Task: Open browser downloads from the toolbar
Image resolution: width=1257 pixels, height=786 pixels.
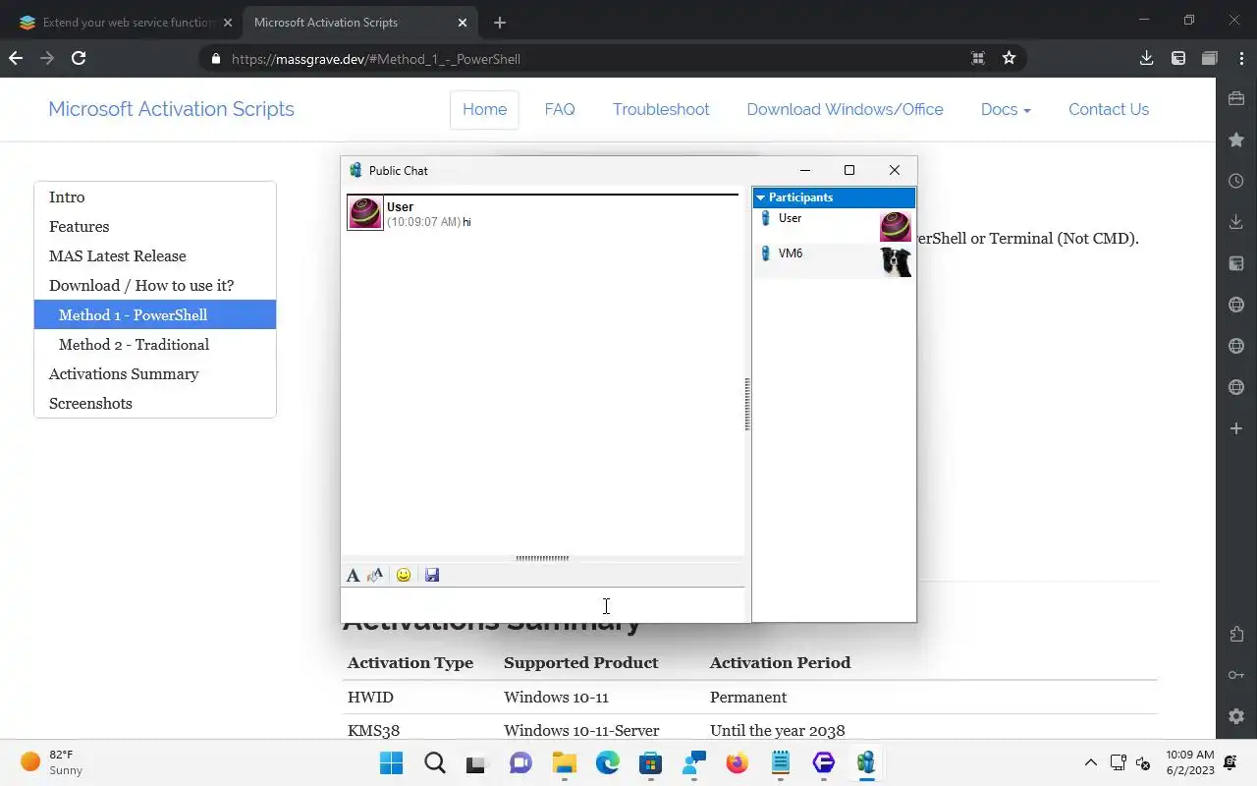Action: point(1146,58)
